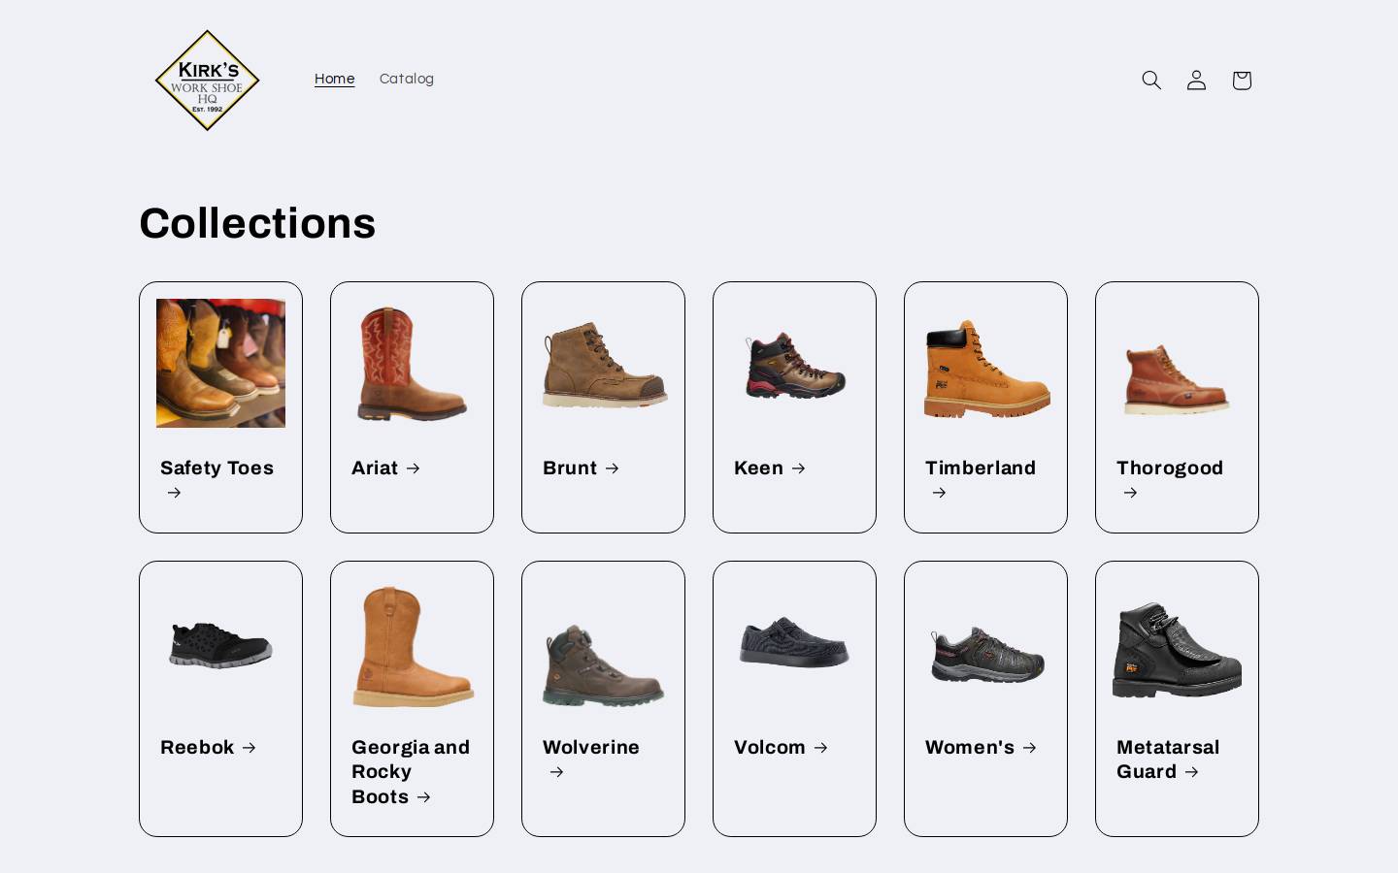1398x873 pixels.
Task: Open the Ariat collection link
Action: [x=385, y=468]
